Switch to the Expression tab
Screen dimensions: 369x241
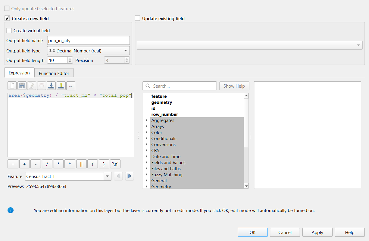pyautogui.click(x=19, y=73)
